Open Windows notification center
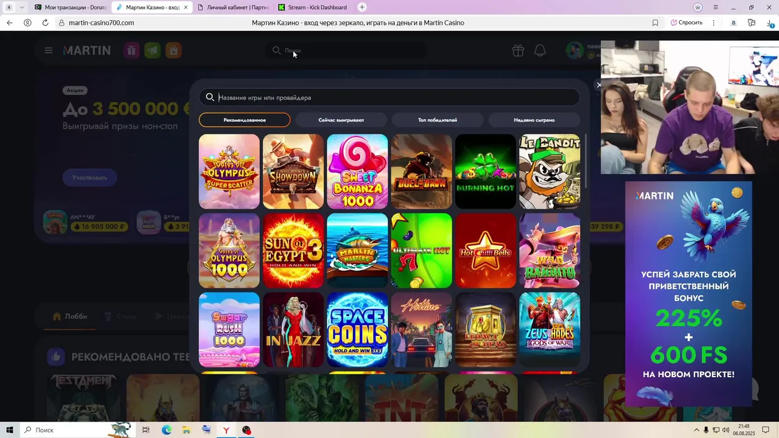The image size is (779, 438). coord(766,430)
